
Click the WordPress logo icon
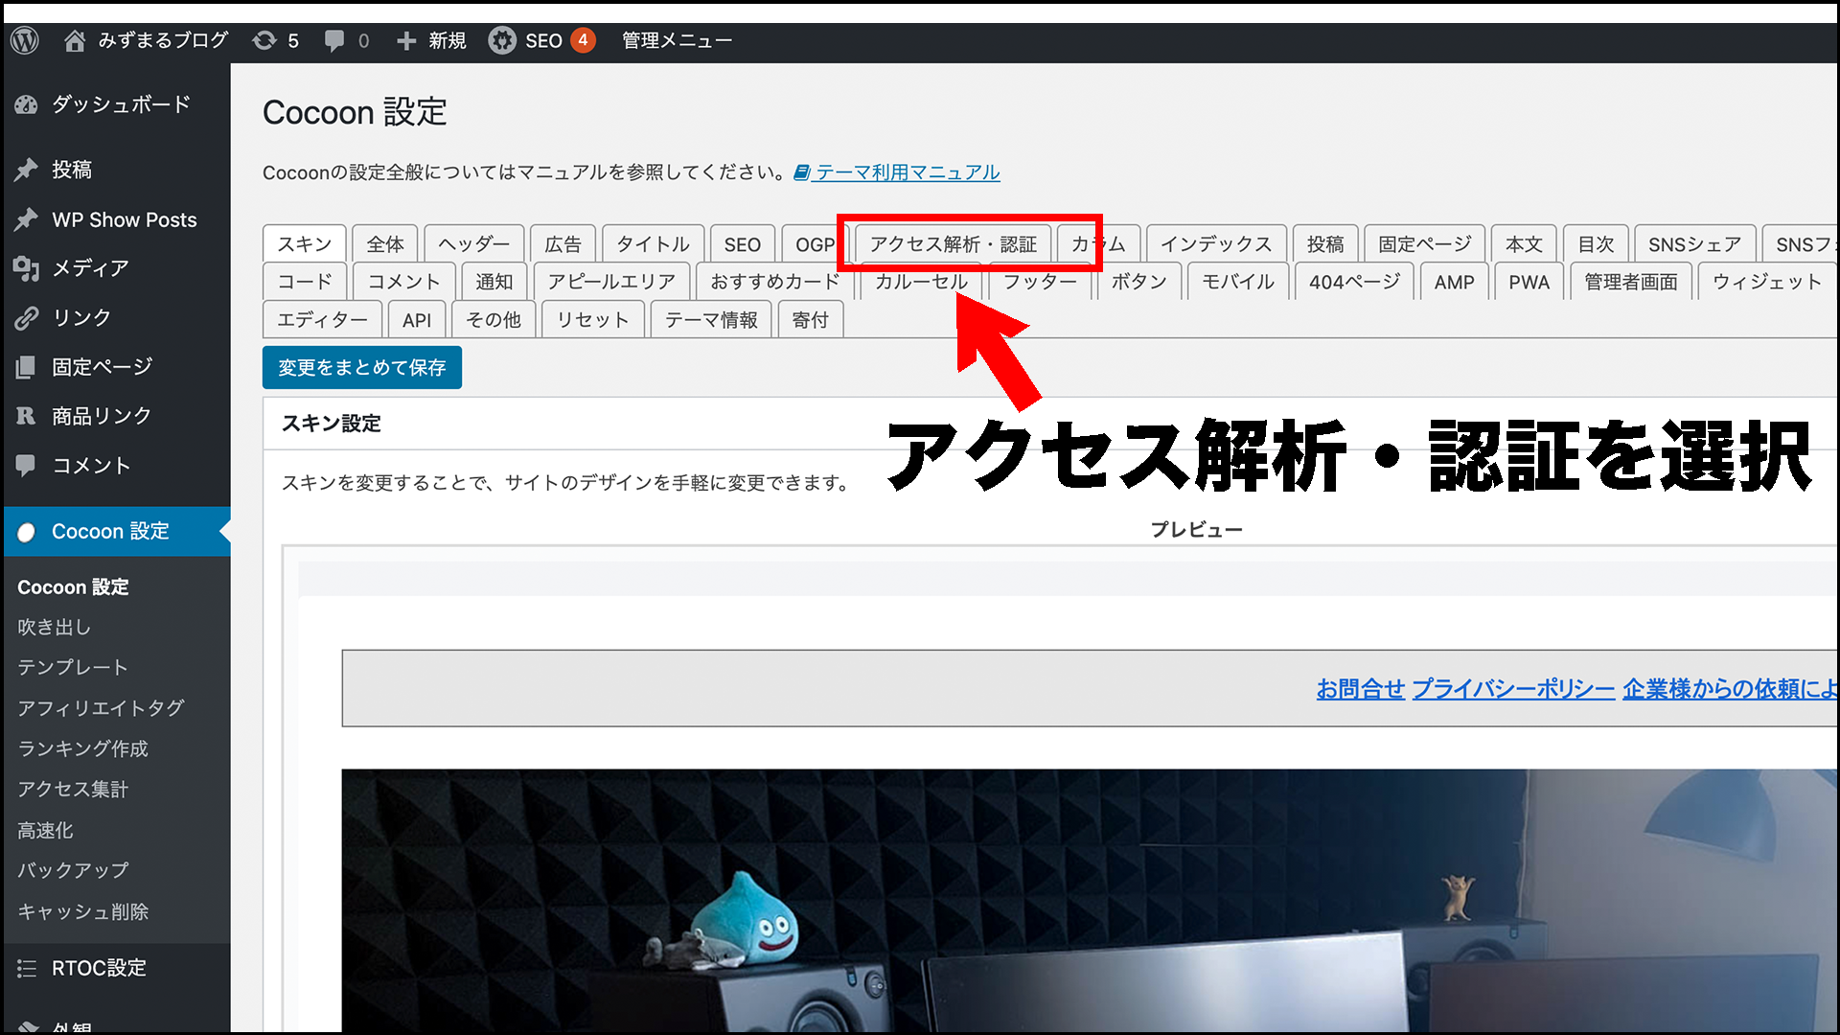pos(25,40)
